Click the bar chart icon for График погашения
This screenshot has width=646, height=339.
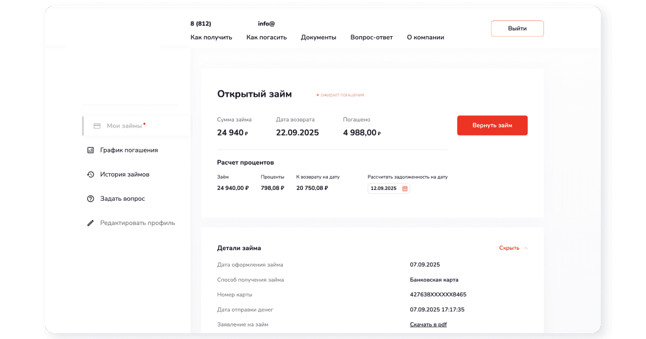(91, 150)
